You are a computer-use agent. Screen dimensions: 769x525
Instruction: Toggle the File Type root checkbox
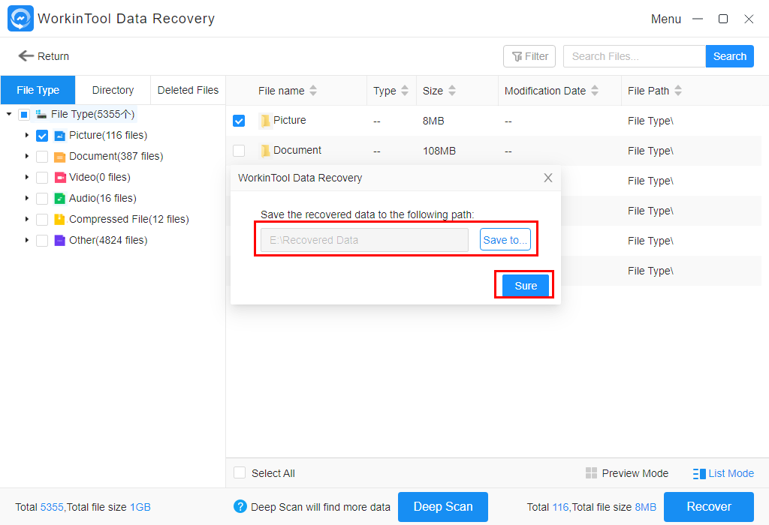coord(23,115)
